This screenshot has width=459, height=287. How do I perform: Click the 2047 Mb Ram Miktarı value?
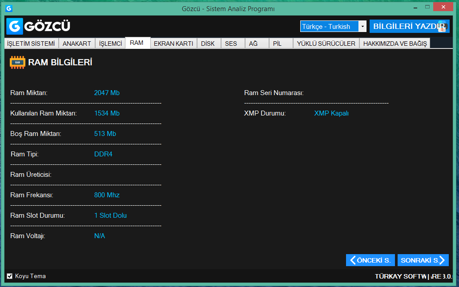pyautogui.click(x=107, y=93)
